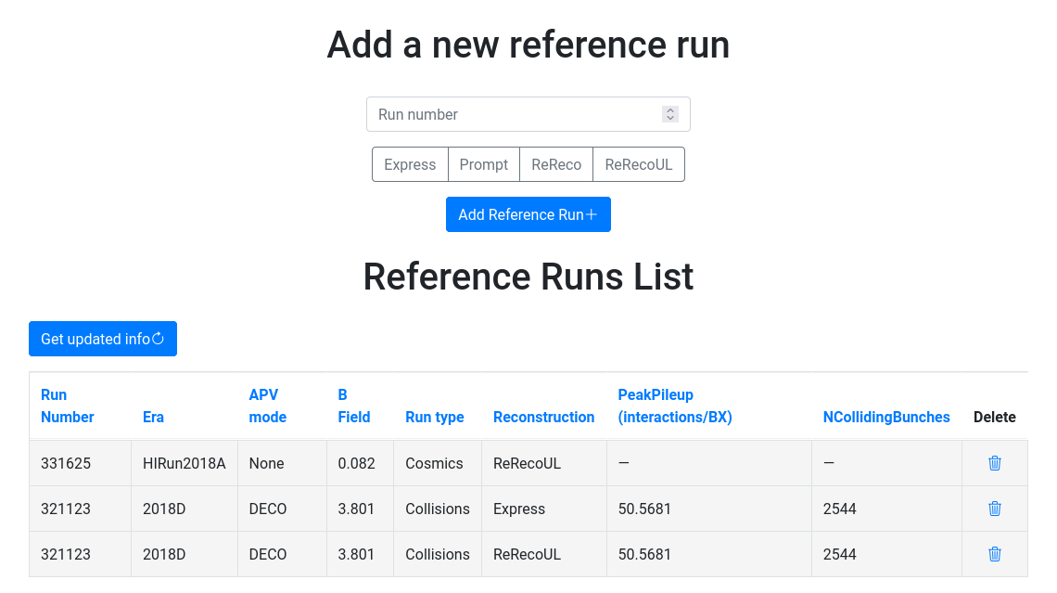Screen dimensions: 1057x593
Task: Select the Express reconstruction toggle
Action: [x=410, y=164]
